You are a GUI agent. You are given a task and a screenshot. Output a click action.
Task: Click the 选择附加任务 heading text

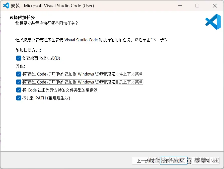(x=22, y=17)
